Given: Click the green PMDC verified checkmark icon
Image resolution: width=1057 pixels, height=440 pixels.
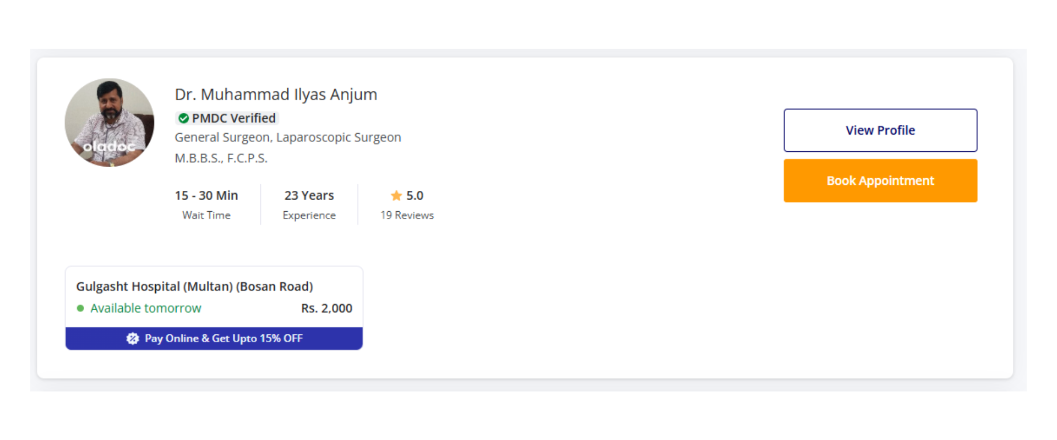Looking at the screenshot, I should tap(184, 118).
